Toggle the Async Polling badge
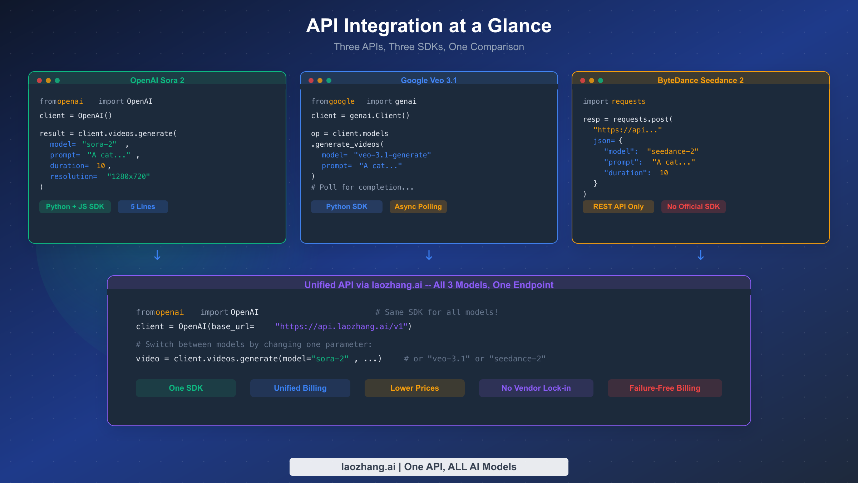The image size is (858, 483). point(418,206)
